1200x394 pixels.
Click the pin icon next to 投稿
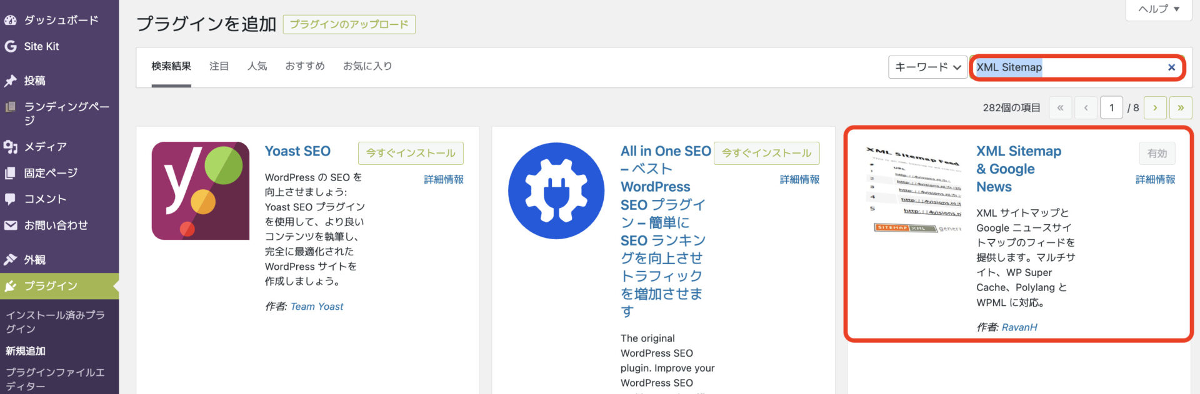coord(10,81)
